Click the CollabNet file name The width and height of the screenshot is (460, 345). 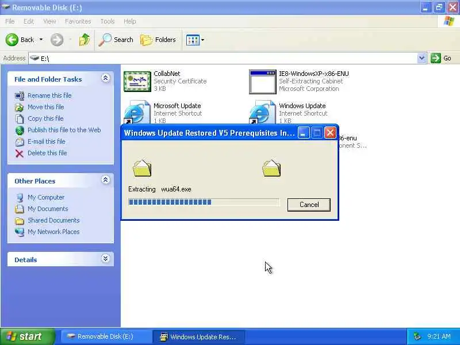[x=167, y=74]
